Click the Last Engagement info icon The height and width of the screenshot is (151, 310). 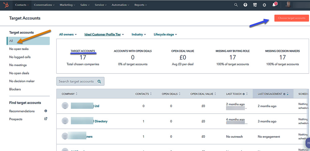pyautogui.click(x=284, y=94)
